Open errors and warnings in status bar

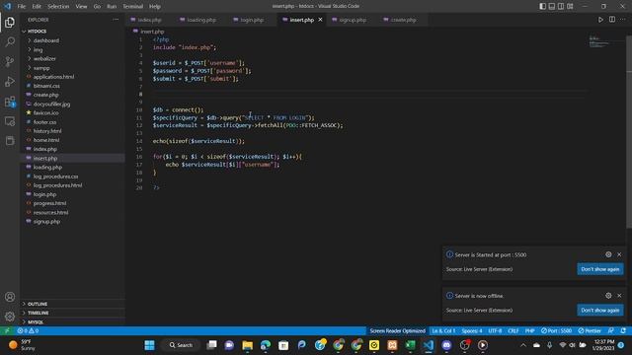pyautogui.click(x=28, y=331)
